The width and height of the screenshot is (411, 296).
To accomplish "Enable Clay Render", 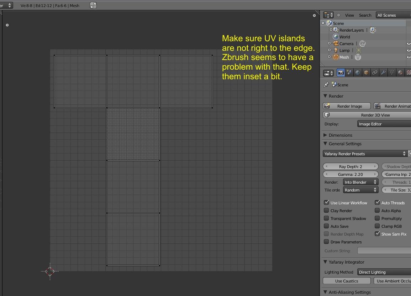I will (326, 210).
